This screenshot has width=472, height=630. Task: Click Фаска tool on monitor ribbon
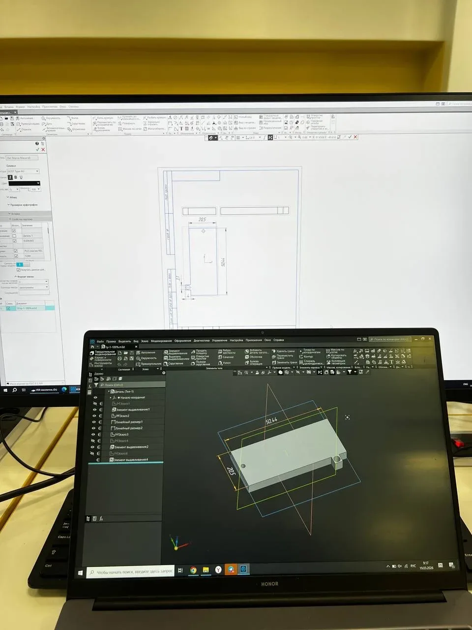(x=72, y=118)
